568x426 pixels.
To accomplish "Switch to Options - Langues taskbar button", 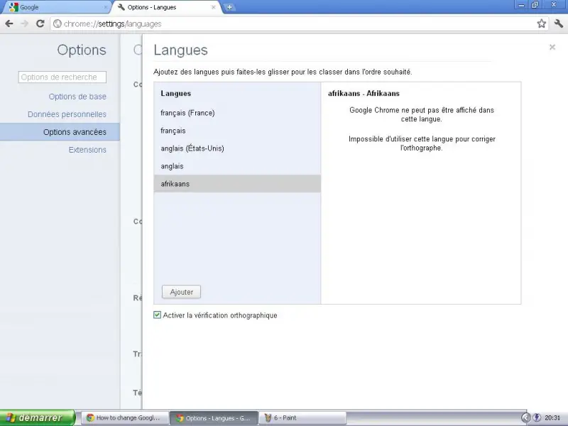I will [214, 418].
